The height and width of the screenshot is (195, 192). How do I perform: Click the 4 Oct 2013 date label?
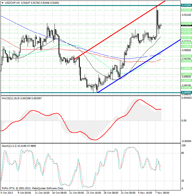click(x=7, y=193)
